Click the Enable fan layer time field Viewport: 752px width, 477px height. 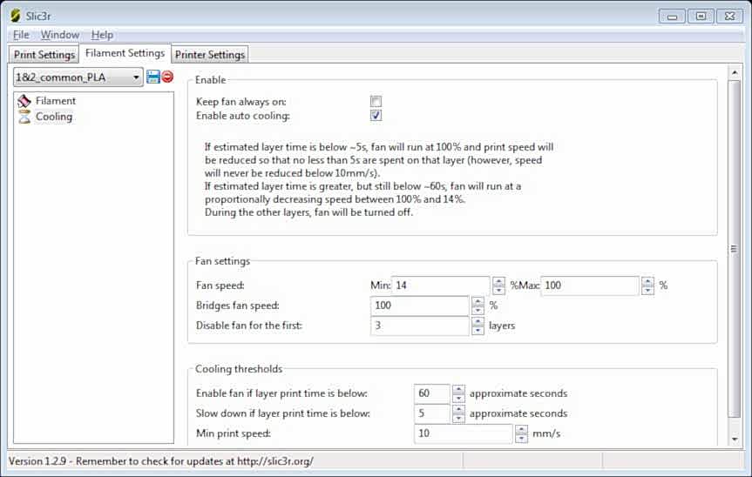coord(431,393)
